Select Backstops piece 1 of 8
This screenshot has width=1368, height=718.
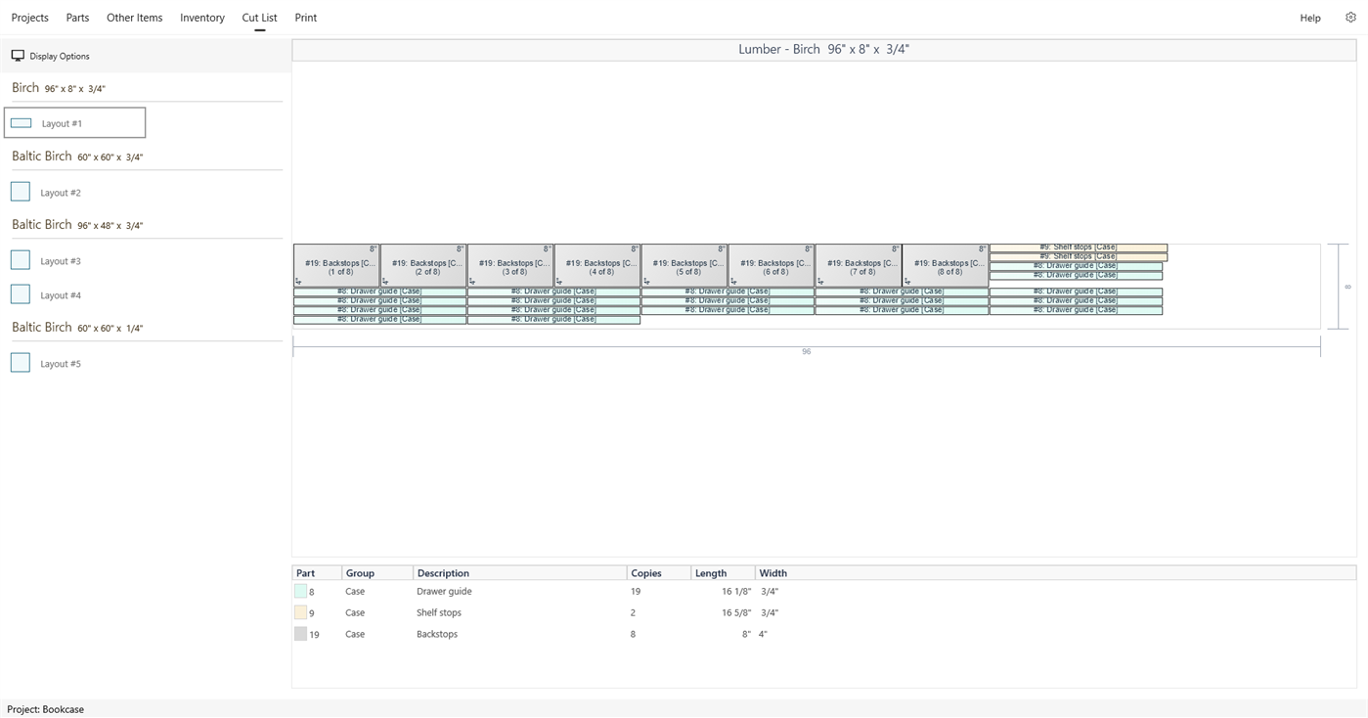pyautogui.click(x=337, y=265)
